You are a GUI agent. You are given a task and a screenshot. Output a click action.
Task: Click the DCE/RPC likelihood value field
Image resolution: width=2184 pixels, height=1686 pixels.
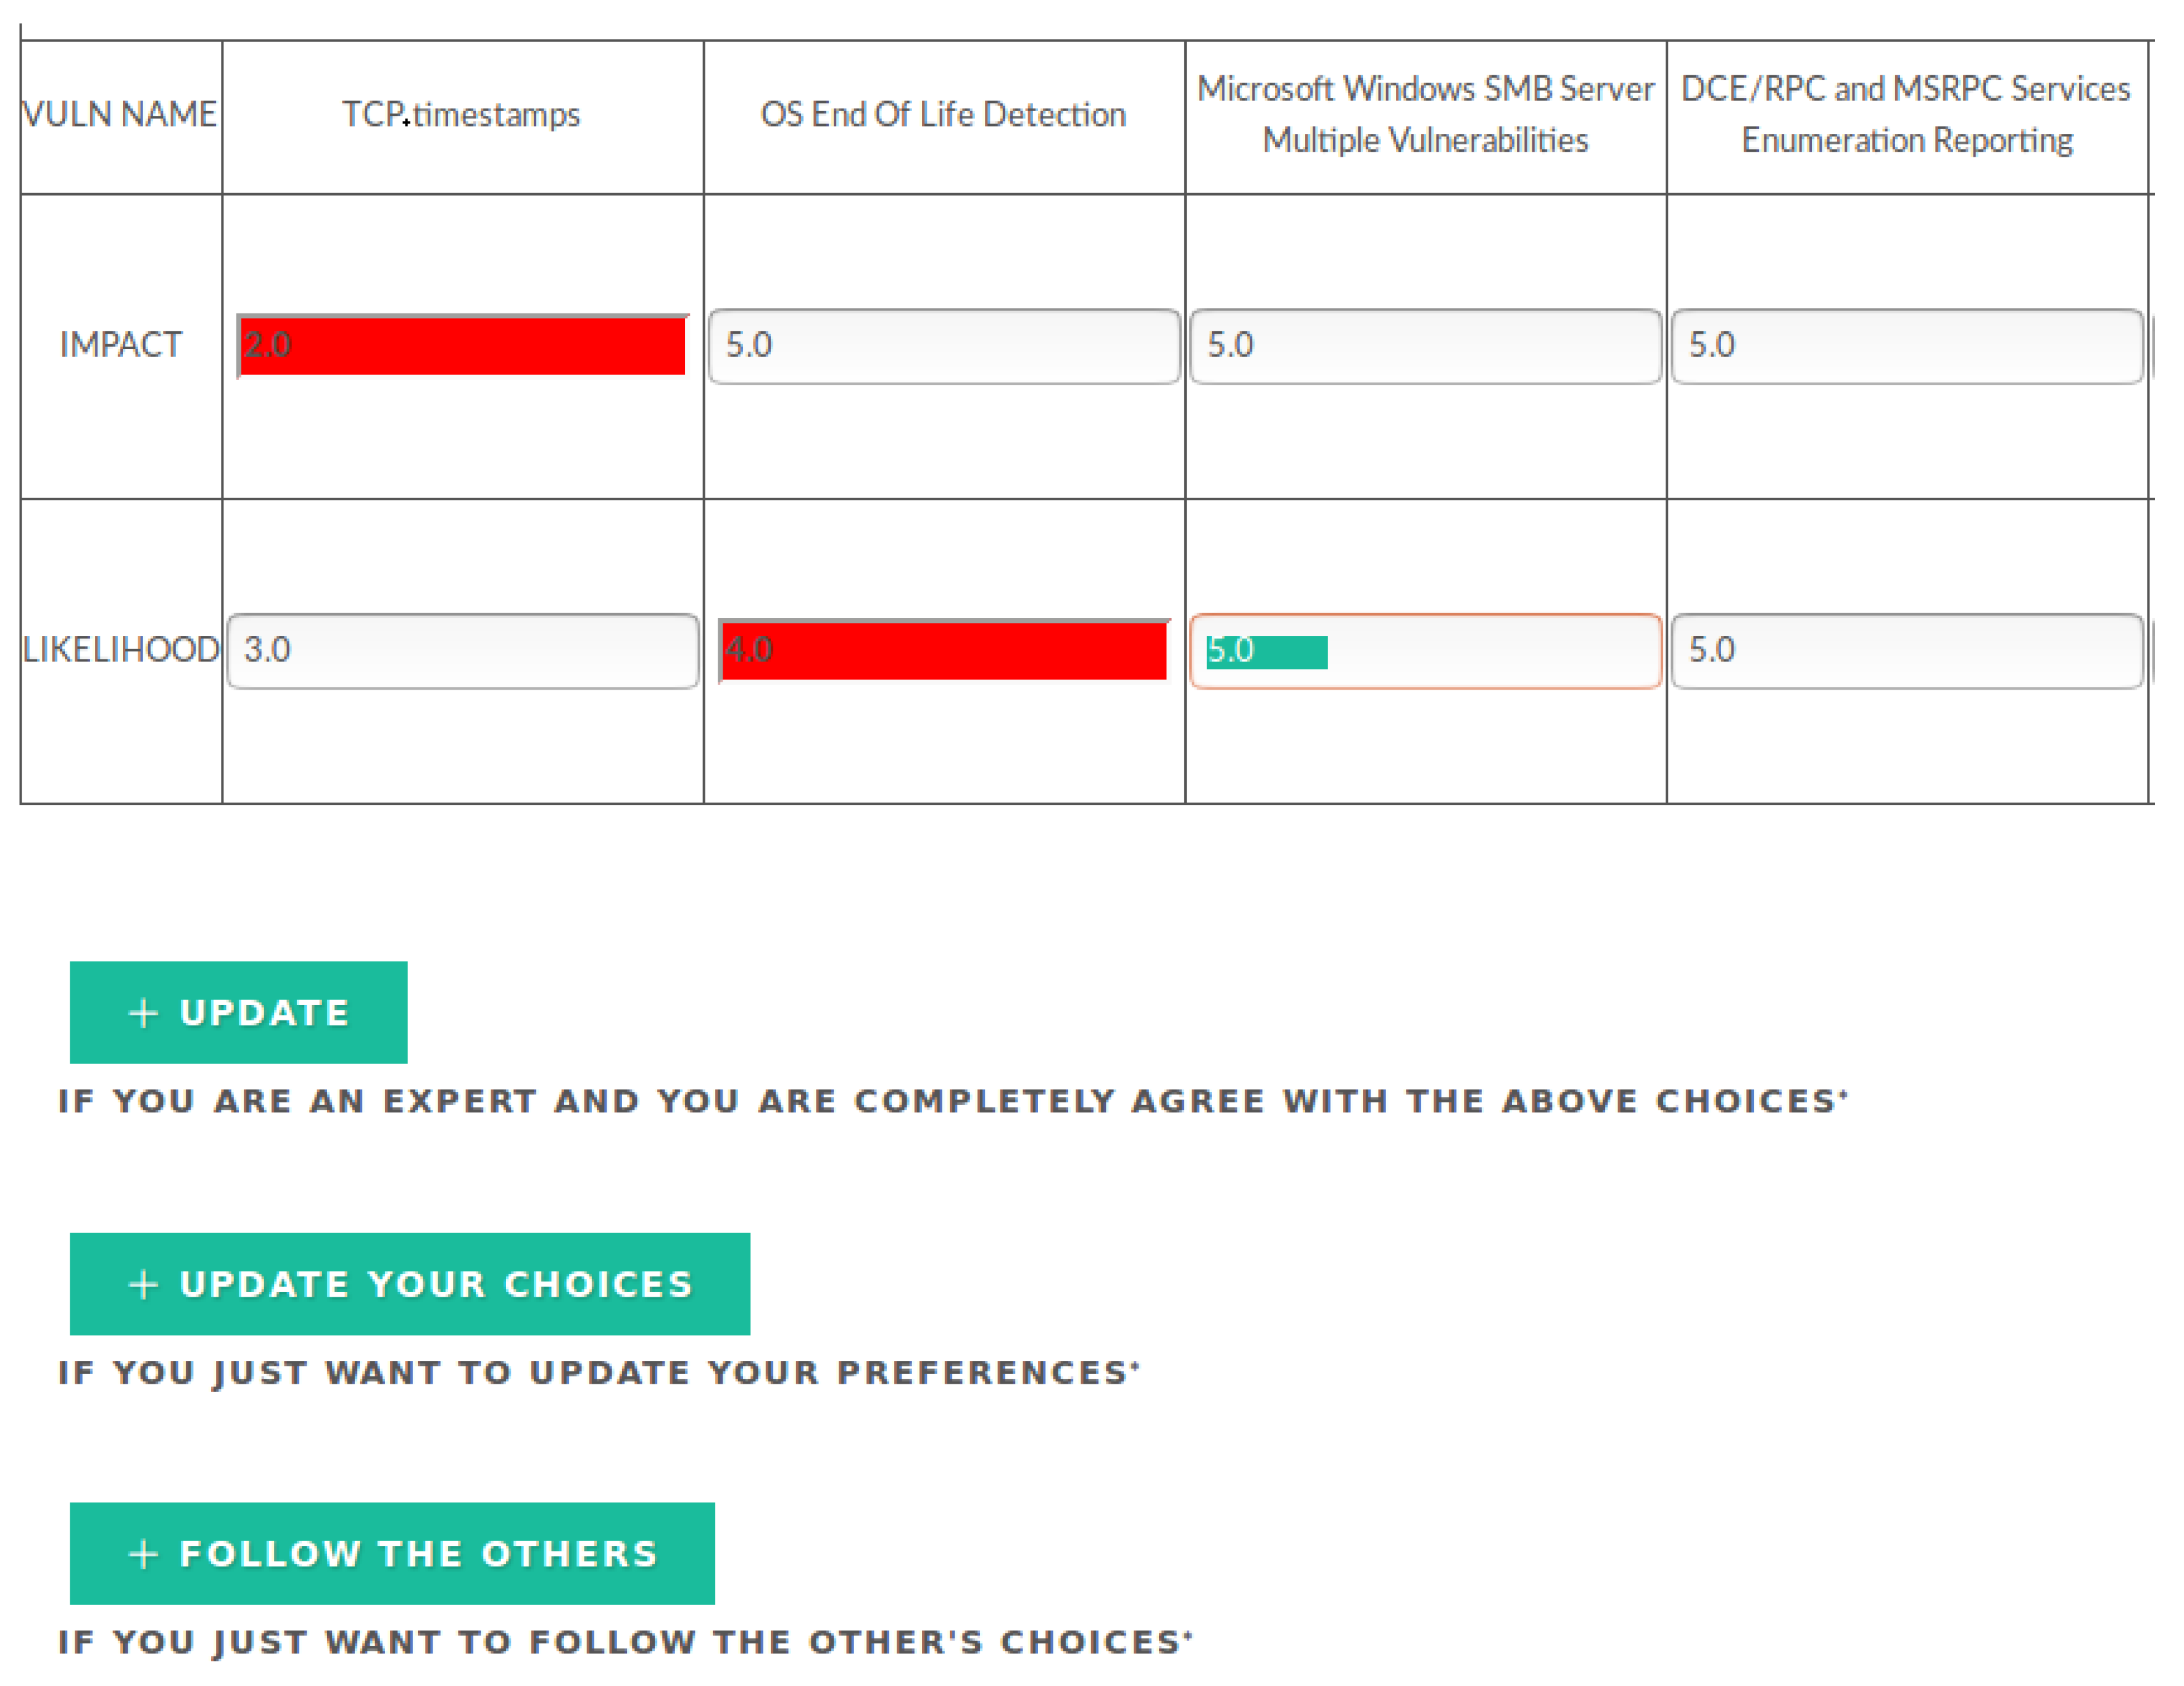[1907, 651]
